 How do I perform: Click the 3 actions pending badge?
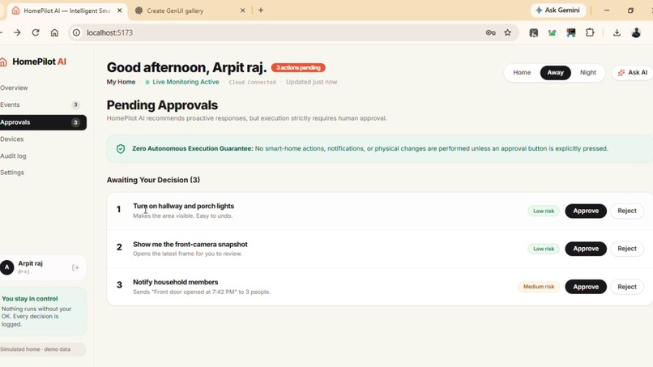[x=298, y=67]
